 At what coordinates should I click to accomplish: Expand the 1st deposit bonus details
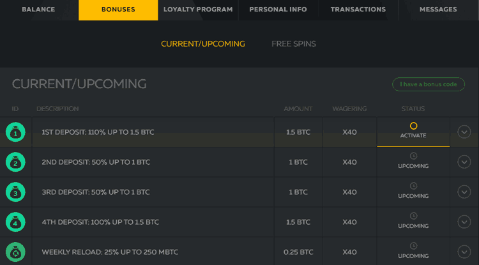tap(464, 132)
